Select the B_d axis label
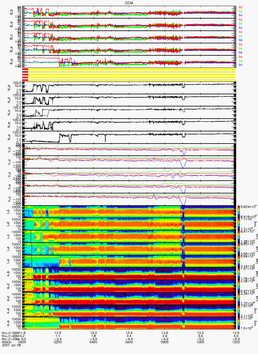 click(11, 25)
